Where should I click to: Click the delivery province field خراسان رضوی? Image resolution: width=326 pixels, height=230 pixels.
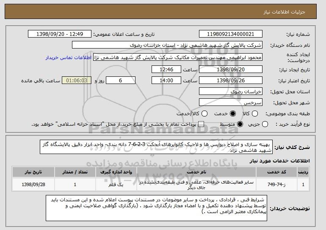coord(231,92)
